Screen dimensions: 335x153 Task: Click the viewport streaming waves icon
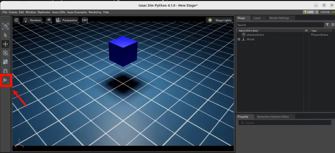tap(85, 20)
